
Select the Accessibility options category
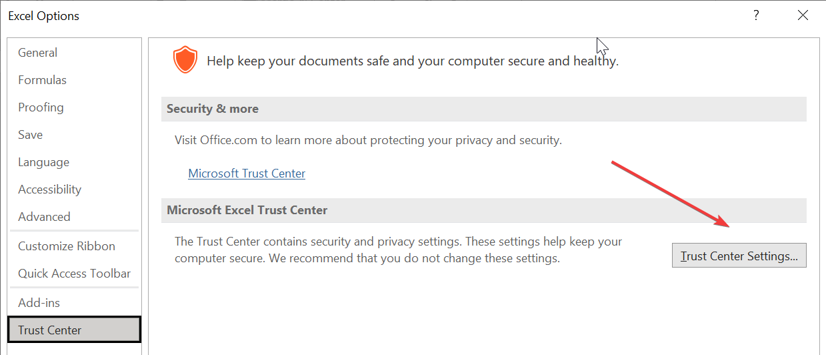click(49, 190)
